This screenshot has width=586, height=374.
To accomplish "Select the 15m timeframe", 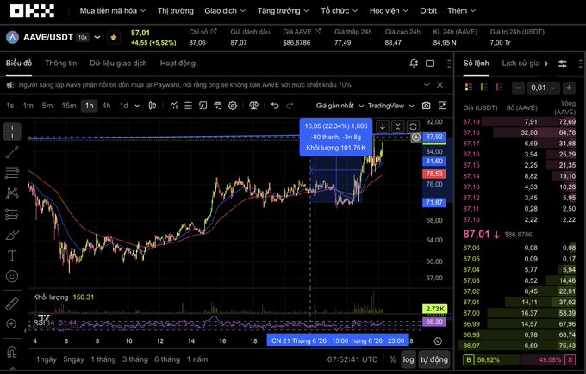I will [69, 106].
